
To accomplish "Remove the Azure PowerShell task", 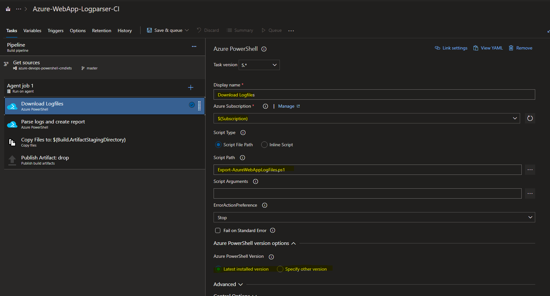I will coord(520,48).
